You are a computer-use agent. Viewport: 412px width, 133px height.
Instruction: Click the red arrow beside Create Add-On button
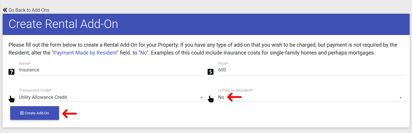[70, 113]
